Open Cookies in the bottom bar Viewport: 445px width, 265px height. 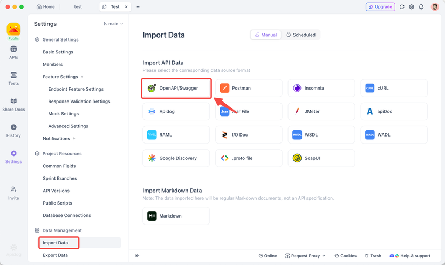point(345,256)
